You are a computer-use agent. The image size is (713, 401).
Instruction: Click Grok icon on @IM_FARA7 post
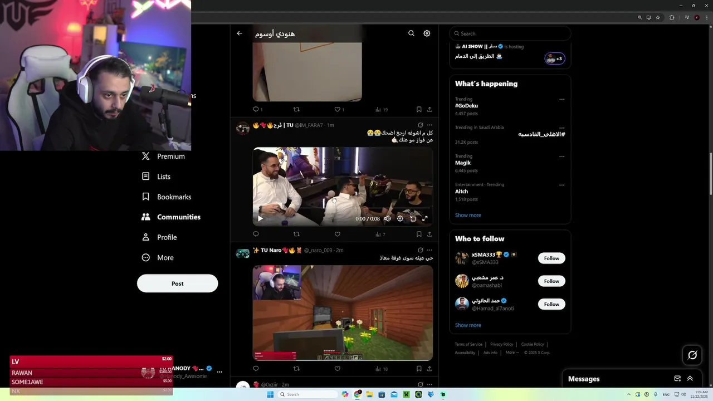(x=421, y=125)
